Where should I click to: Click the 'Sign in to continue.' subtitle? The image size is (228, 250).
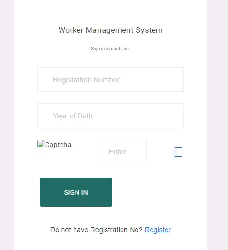point(110,49)
